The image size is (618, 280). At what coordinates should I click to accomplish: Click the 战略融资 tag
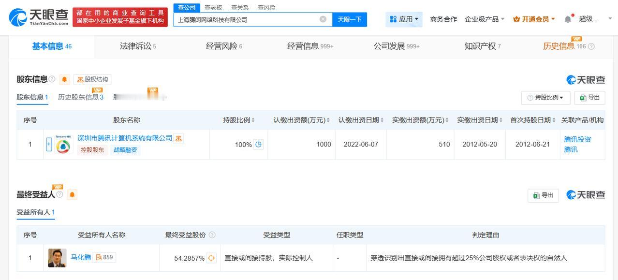coord(126,150)
